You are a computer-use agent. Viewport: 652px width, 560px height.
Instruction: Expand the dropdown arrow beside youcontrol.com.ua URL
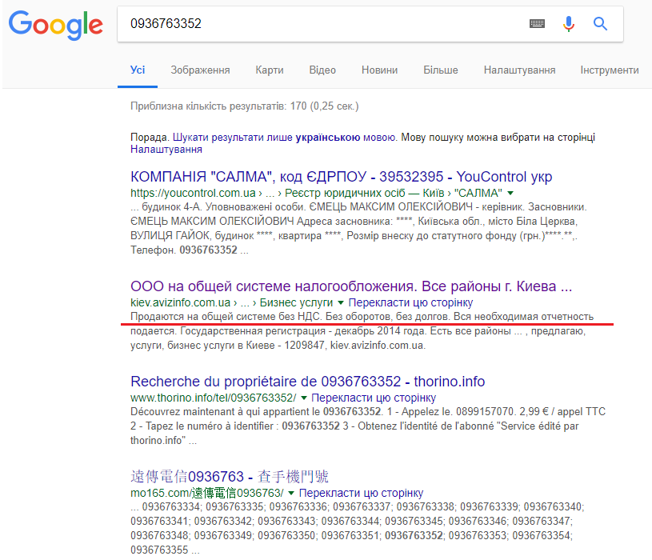(510, 193)
